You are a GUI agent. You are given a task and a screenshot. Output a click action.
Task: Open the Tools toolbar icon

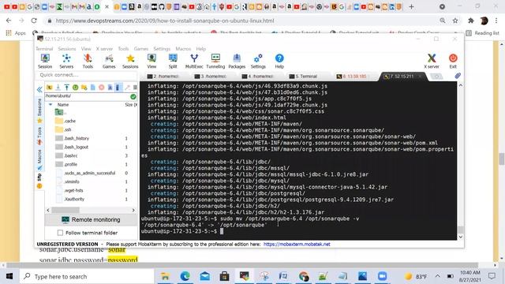coord(88,61)
